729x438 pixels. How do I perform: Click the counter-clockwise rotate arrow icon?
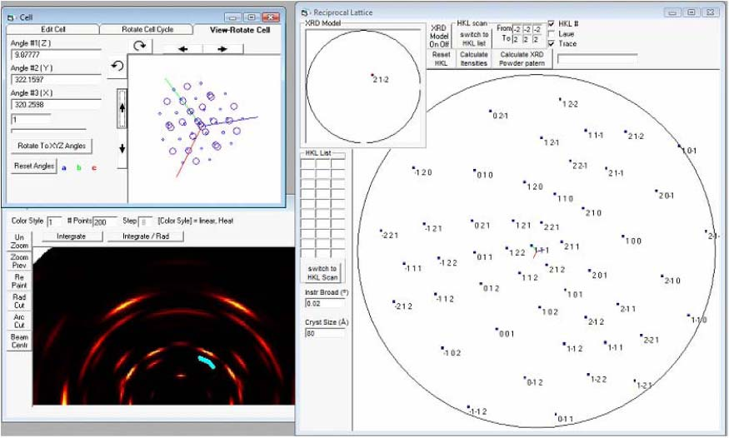(117, 65)
